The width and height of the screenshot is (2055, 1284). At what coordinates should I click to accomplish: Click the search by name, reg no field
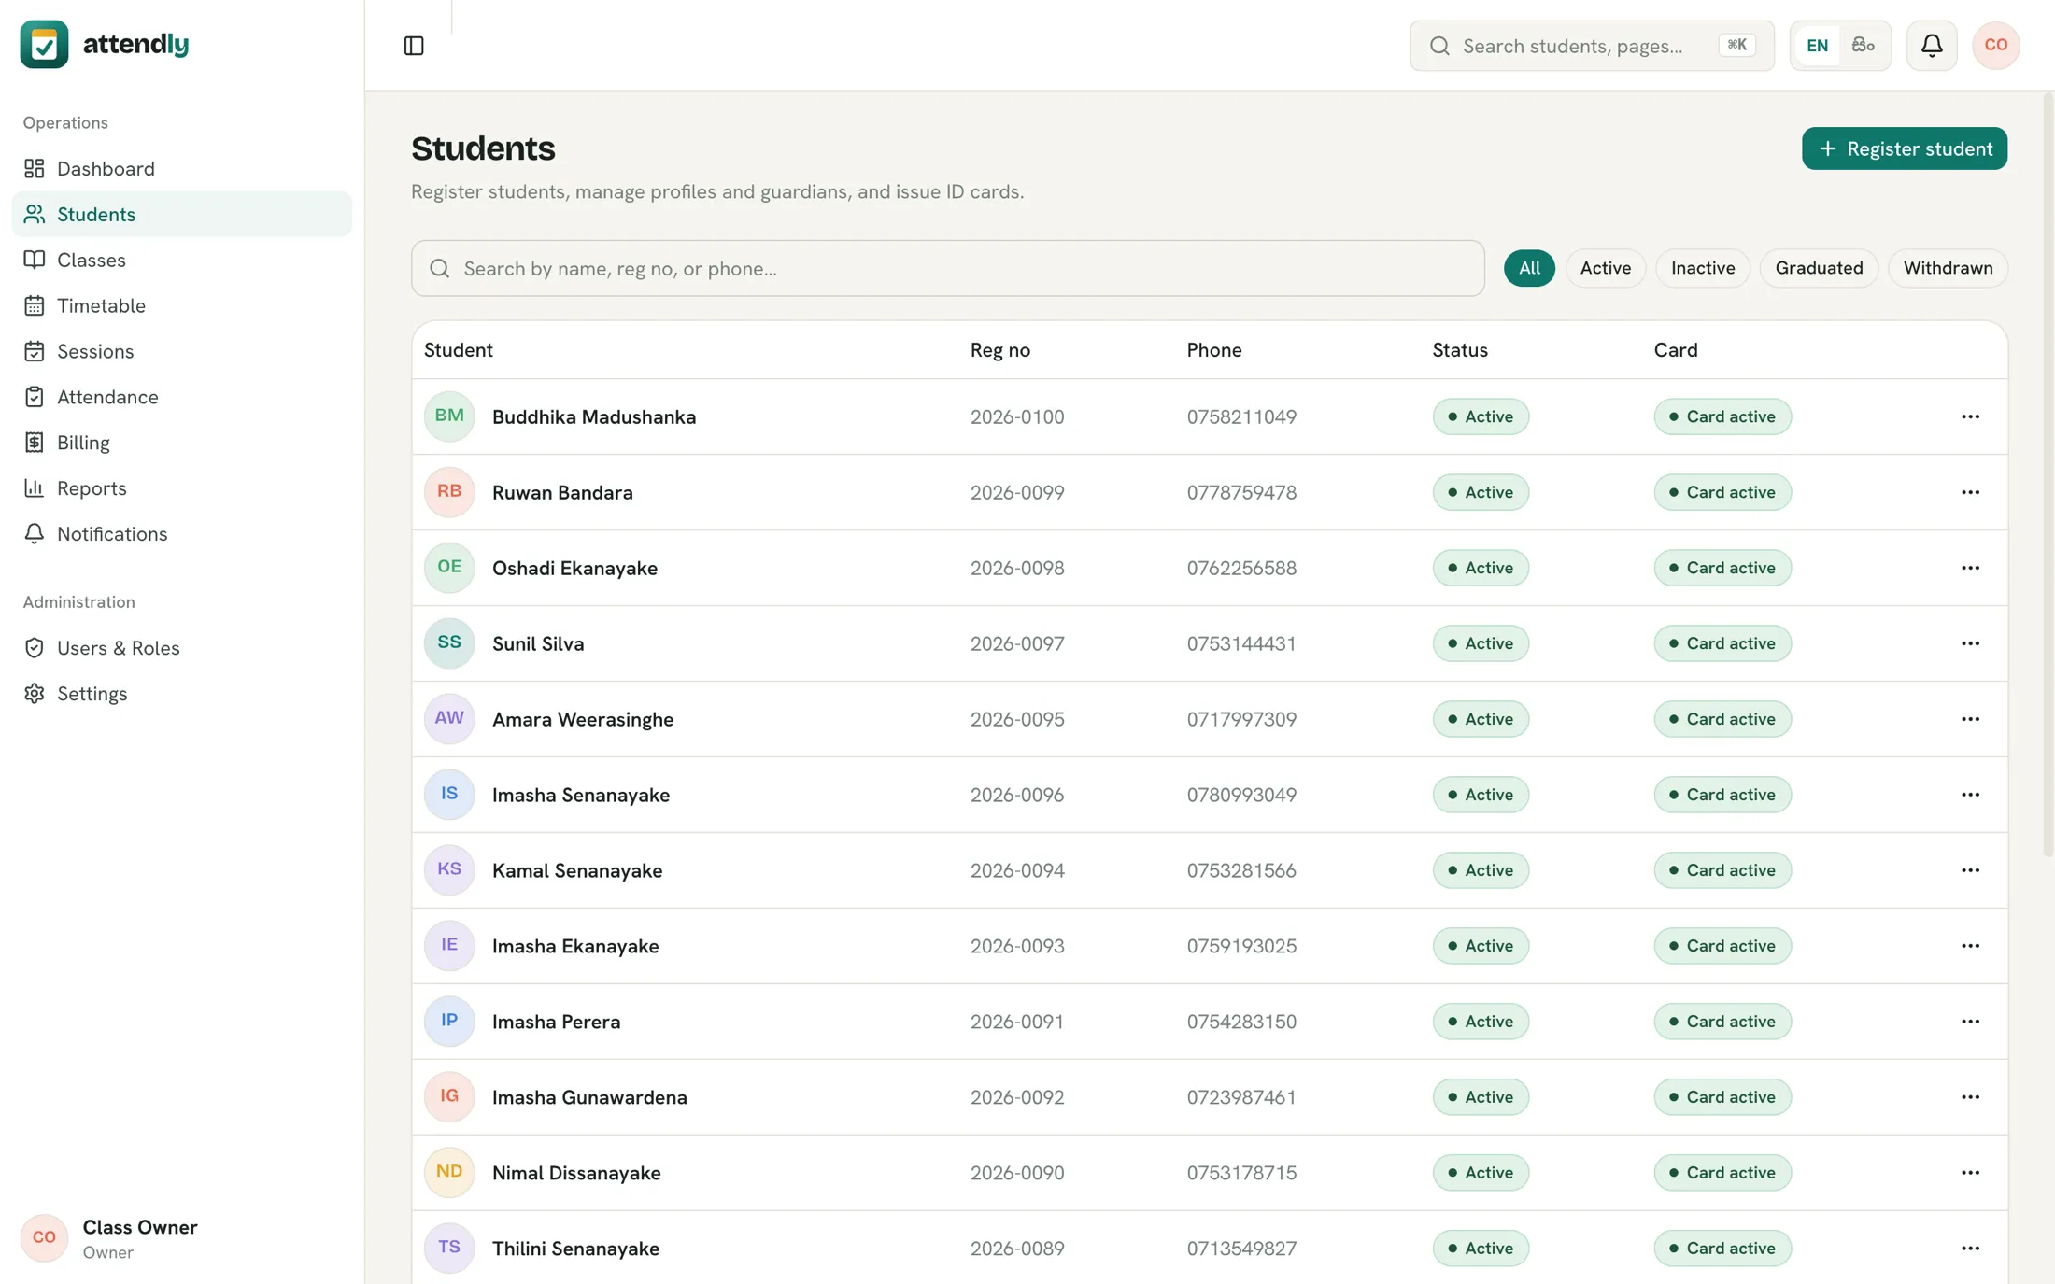tap(948, 268)
